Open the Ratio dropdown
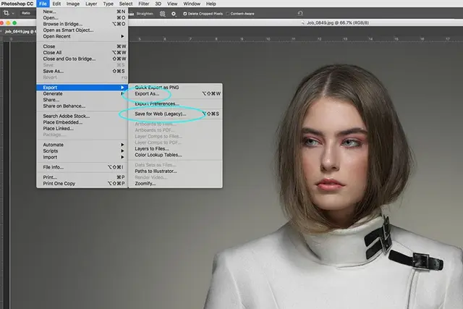The height and width of the screenshot is (309, 463). [26, 13]
